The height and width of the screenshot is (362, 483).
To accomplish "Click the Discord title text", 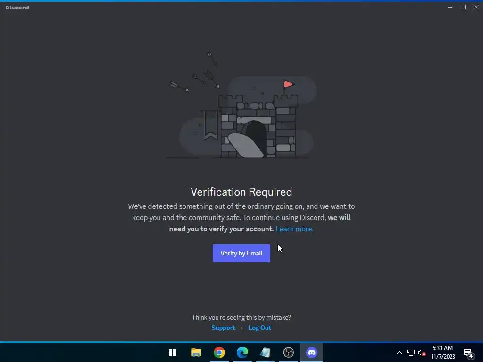I will point(17,8).
